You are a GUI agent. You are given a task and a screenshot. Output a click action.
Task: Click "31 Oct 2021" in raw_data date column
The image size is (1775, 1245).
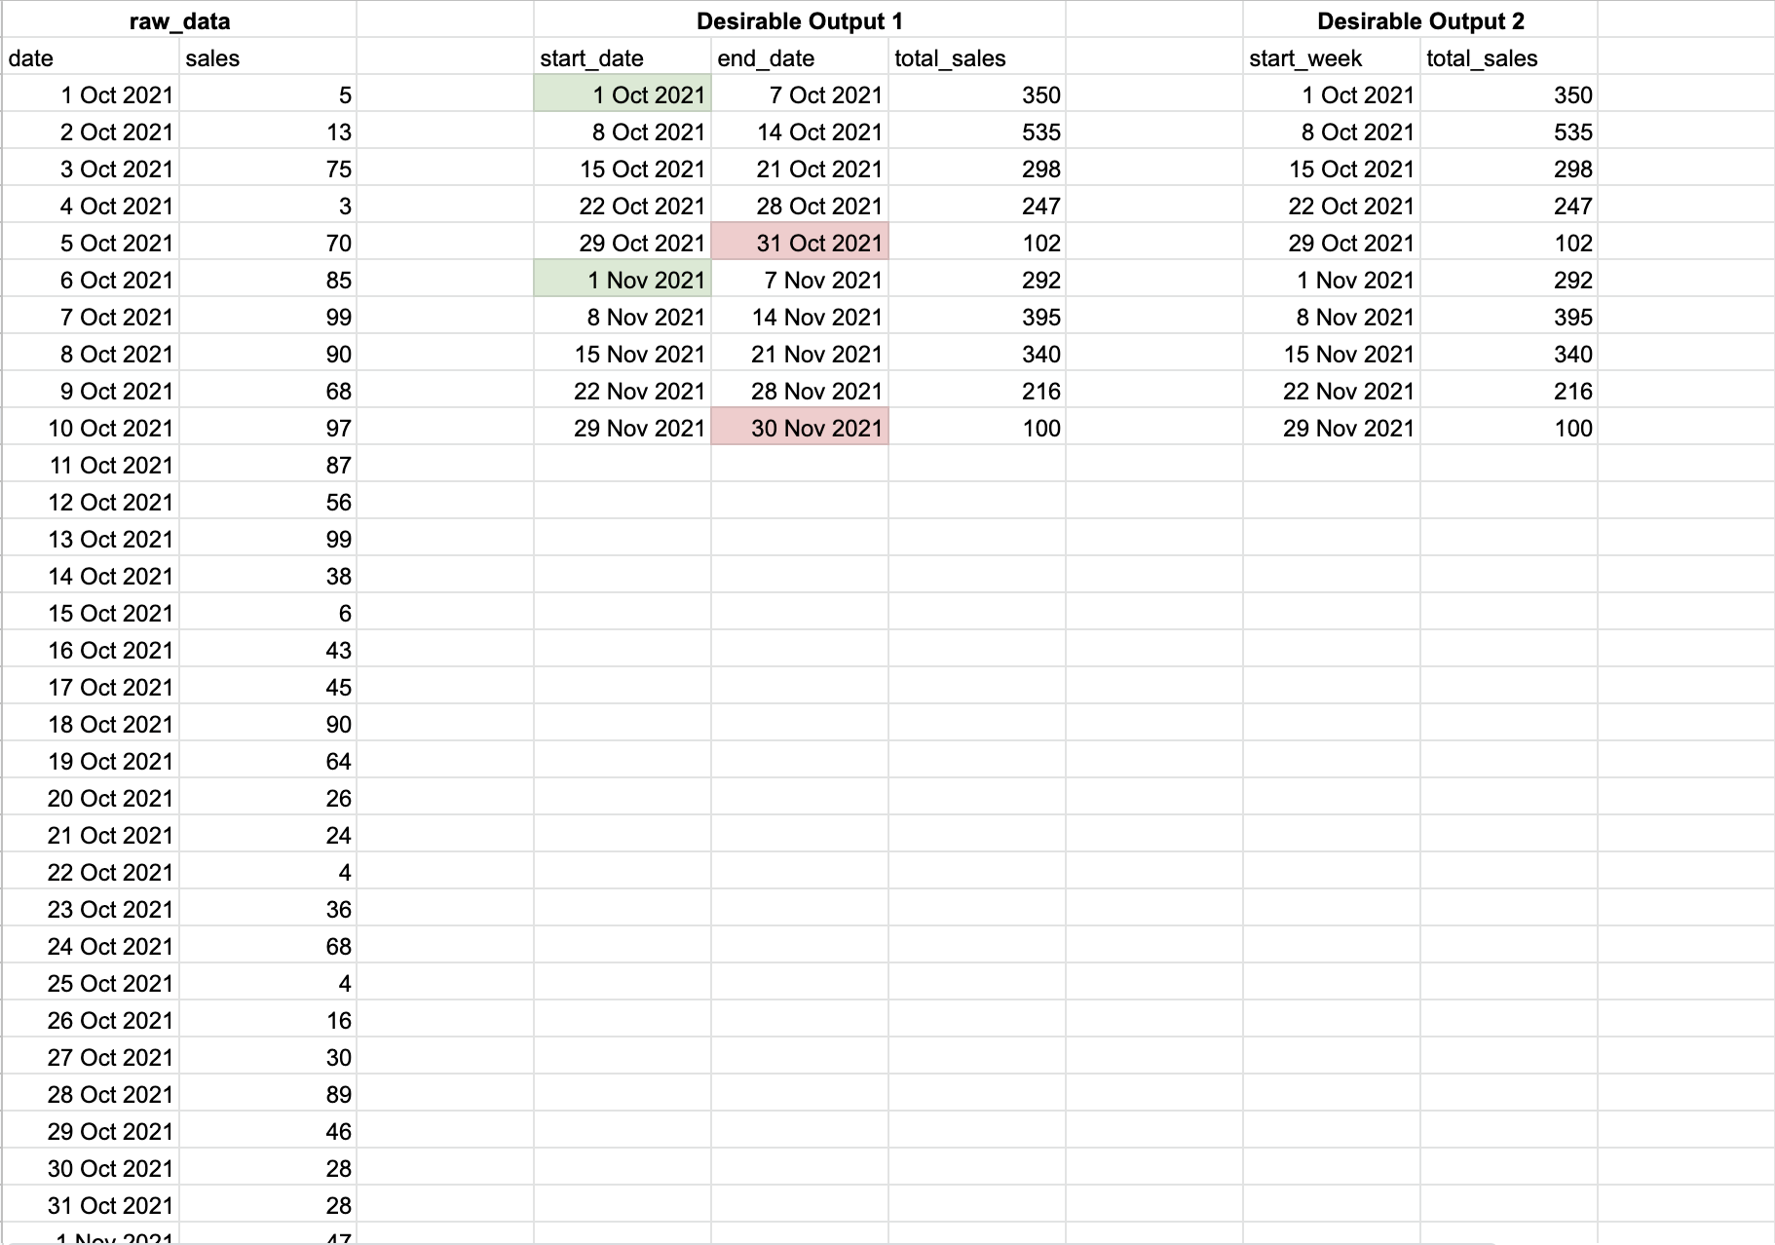[91, 1205]
